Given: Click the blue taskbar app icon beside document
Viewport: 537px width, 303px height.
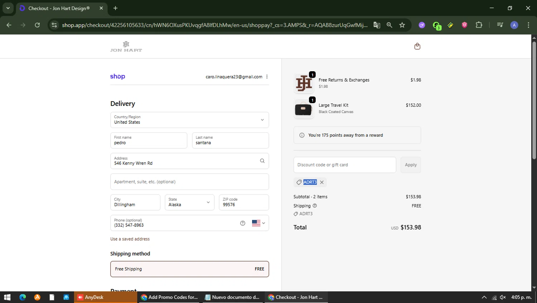Looking at the screenshot, I should tap(66, 297).
